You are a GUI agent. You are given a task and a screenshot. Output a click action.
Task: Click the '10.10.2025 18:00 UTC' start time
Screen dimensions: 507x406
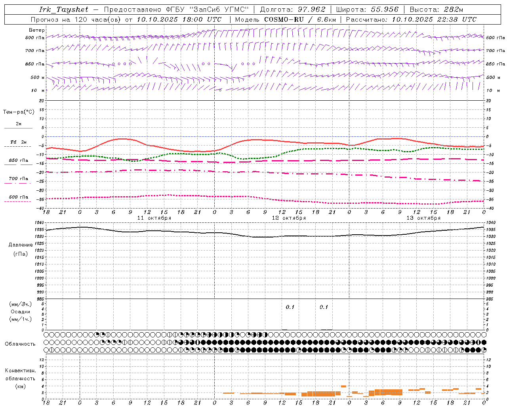179,19
